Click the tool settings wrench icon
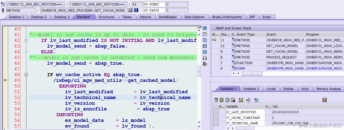The width and height of the screenshot is (344, 130). pos(205,64)
